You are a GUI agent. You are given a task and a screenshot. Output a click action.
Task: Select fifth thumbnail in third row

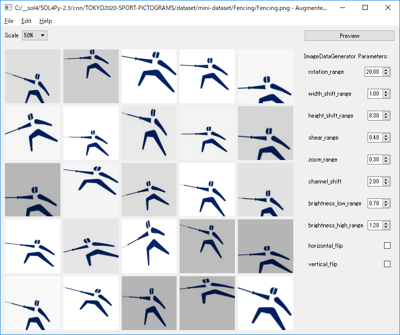(265, 189)
